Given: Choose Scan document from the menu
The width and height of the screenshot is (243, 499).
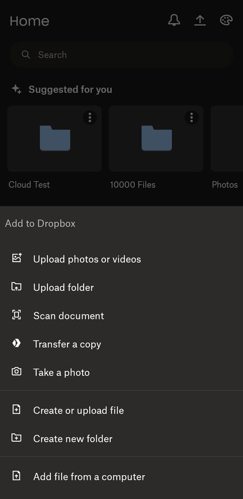Looking at the screenshot, I should point(122,316).
